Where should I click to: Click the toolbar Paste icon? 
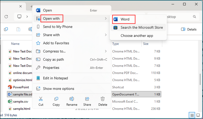18,29
